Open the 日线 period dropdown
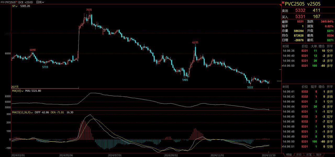 pyautogui.click(x=40, y=2)
